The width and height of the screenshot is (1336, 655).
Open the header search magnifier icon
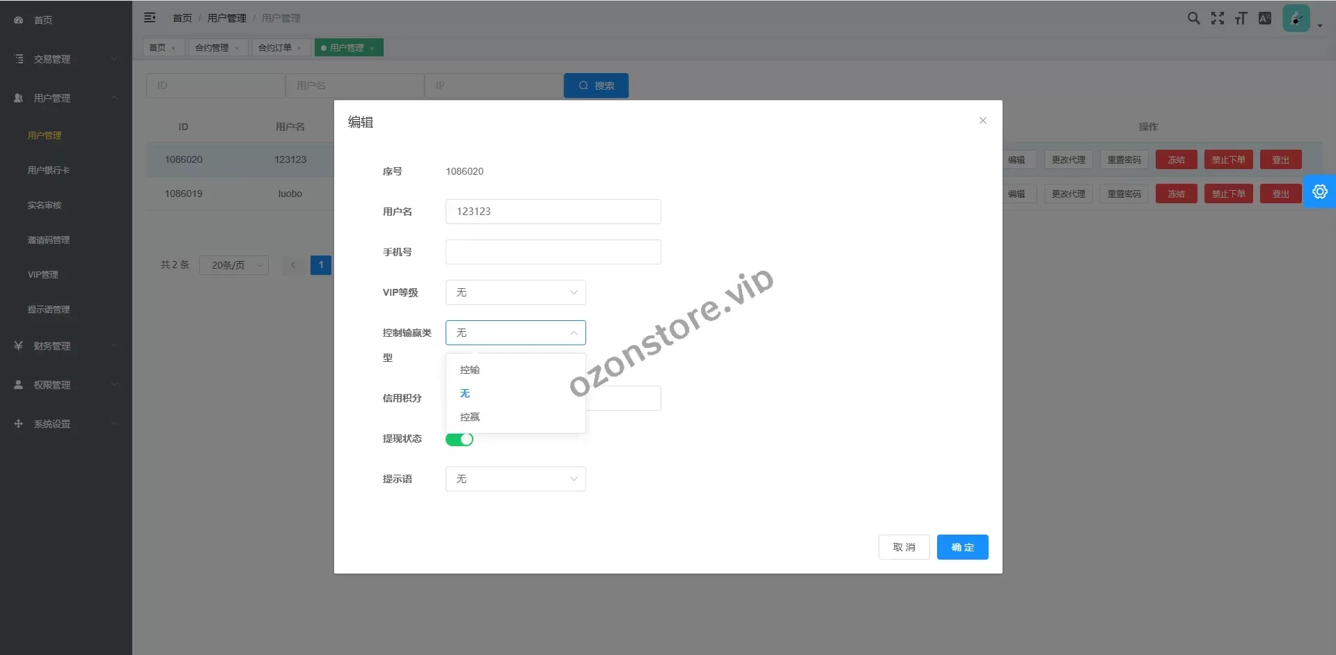point(1193,19)
